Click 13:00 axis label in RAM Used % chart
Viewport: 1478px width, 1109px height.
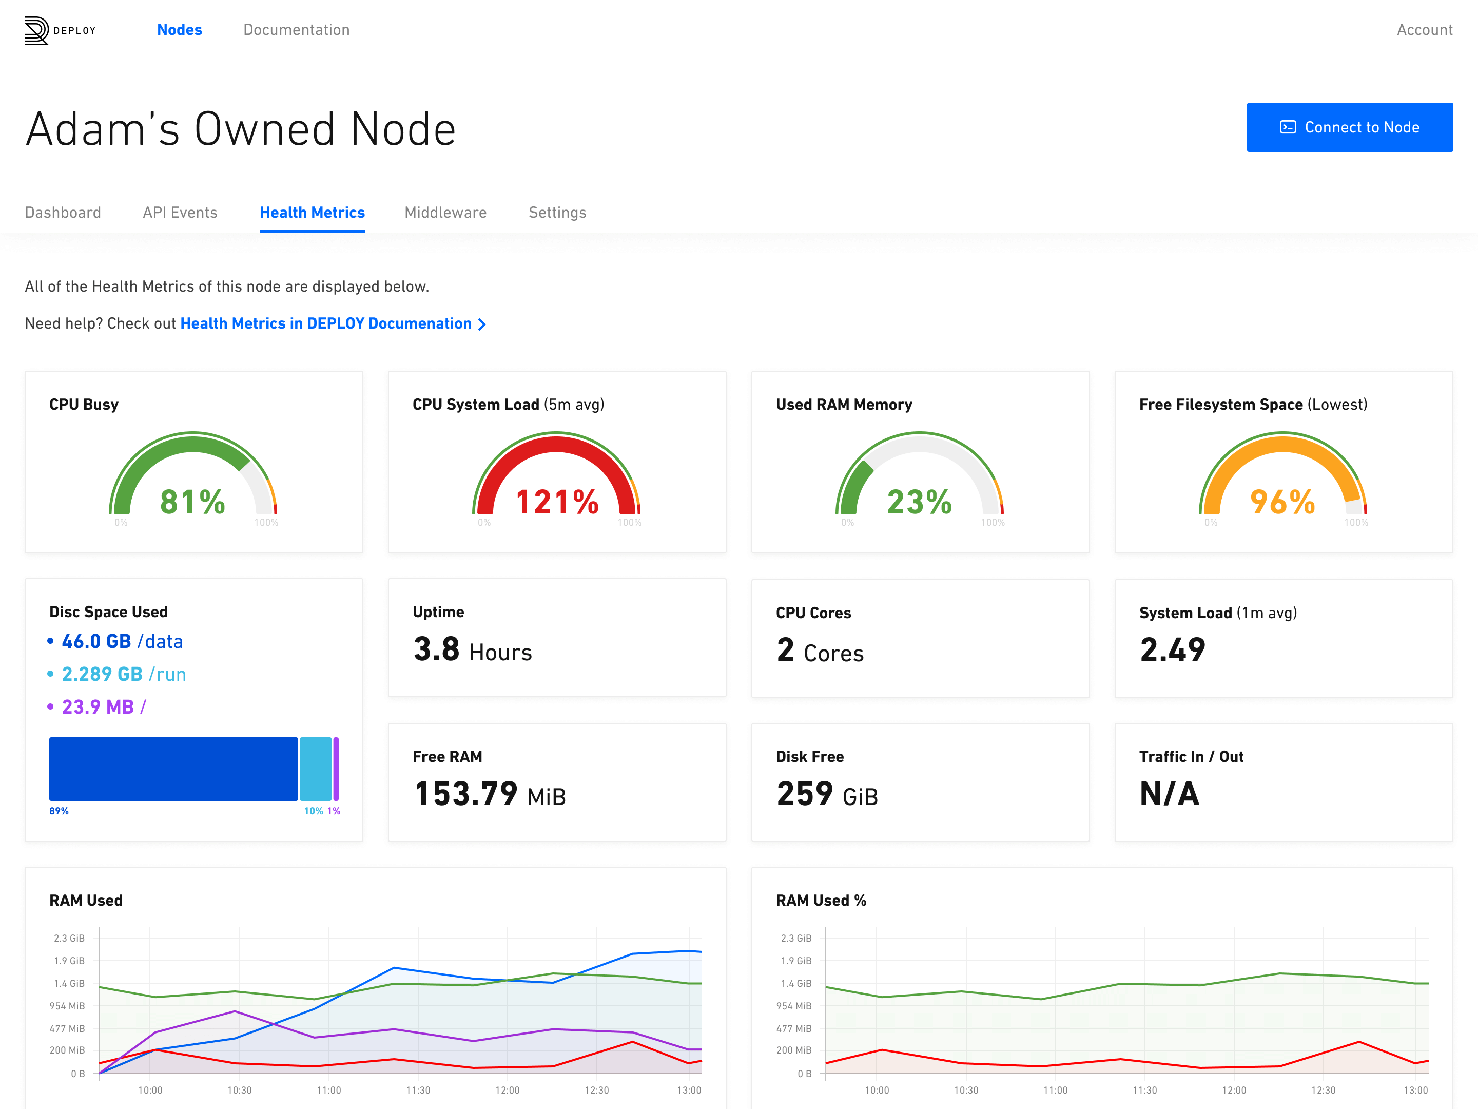(x=1415, y=1091)
